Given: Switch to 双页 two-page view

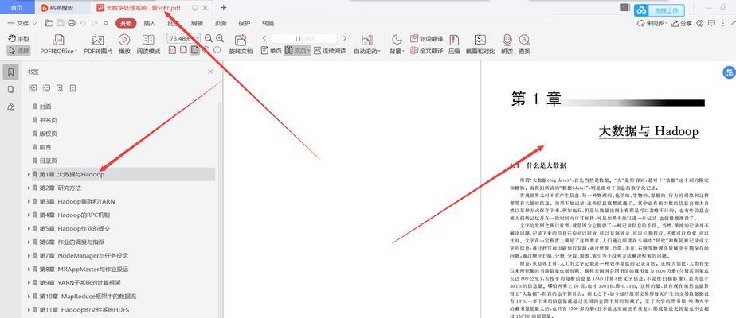Looking at the screenshot, I should [x=298, y=51].
